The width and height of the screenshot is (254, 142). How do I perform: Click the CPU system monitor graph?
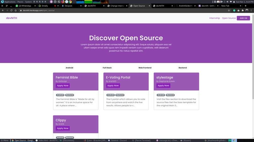(80, 2)
